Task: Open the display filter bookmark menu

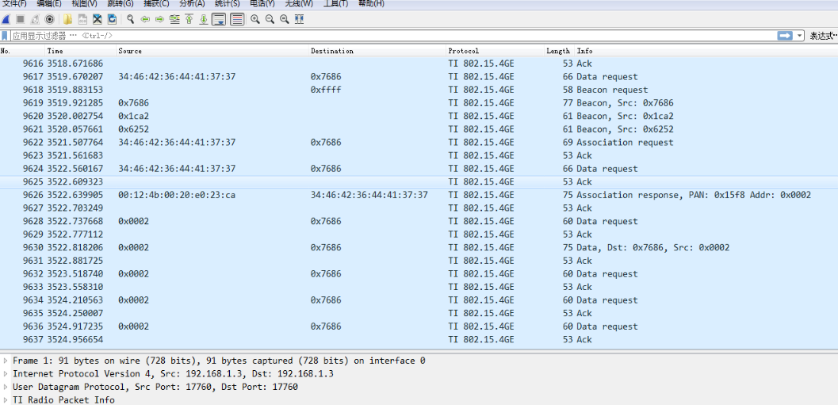Action: coord(5,36)
